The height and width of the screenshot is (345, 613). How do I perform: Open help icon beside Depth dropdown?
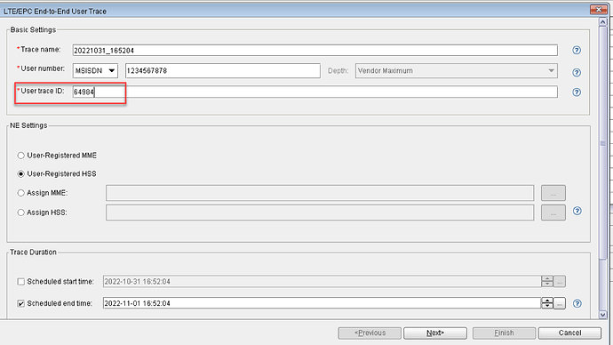(x=577, y=72)
